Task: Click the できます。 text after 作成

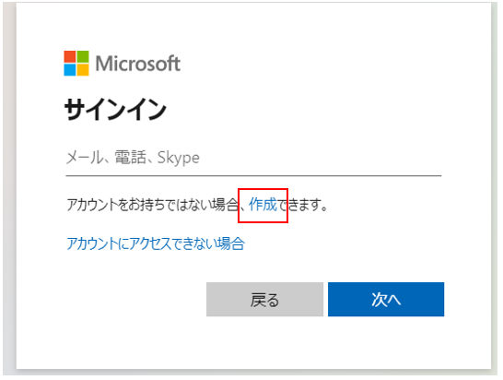Action: (302, 205)
